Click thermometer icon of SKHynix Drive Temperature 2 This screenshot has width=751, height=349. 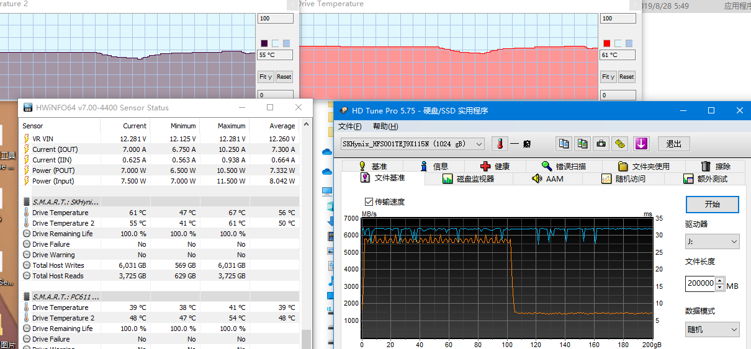[x=26, y=223]
